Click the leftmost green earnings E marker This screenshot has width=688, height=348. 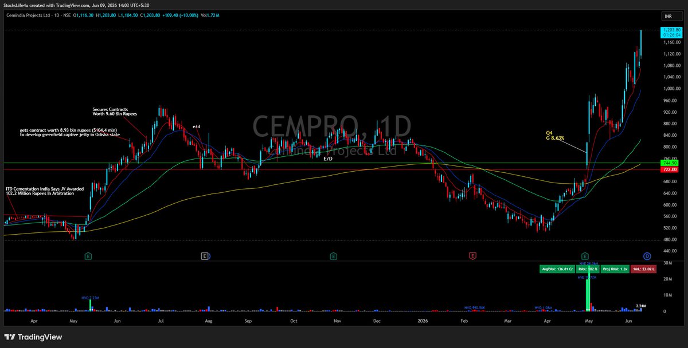click(88, 256)
